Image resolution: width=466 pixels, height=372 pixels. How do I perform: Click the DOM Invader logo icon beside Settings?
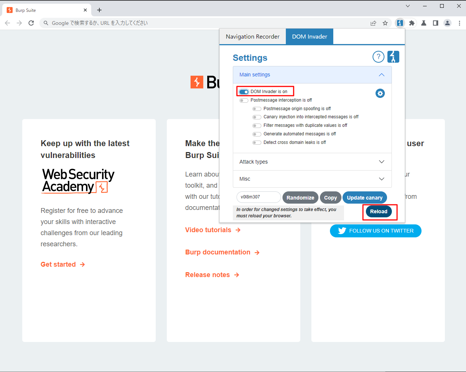(x=393, y=57)
